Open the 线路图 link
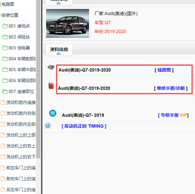195x194 pixels. [164, 70]
